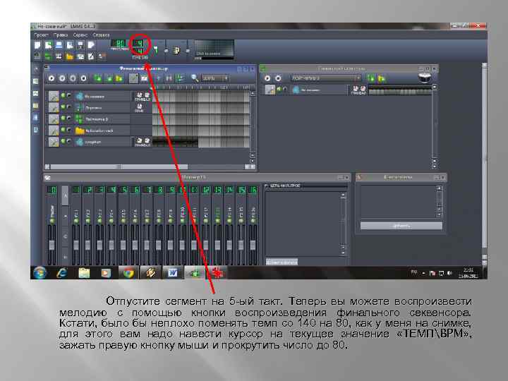Move the FX Mixer master channel fader
Screen dimensions: 508x381
52,245
